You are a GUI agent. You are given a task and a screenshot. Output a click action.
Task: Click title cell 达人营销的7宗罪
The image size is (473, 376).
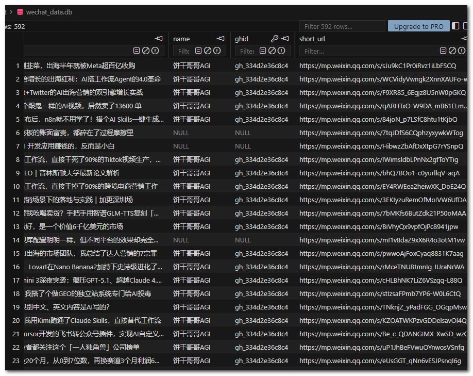click(91, 253)
